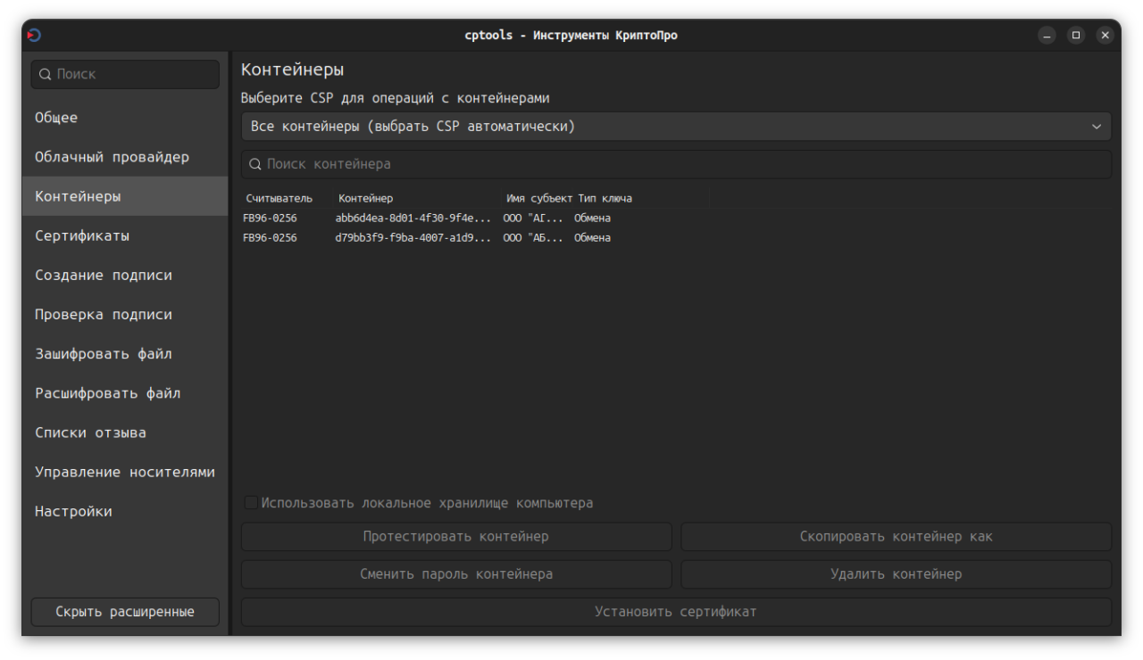Click Скопировать контейнер как button
The width and height of the screenshot is (1143, 660).
pyautogui.click(x=897, y=537)
